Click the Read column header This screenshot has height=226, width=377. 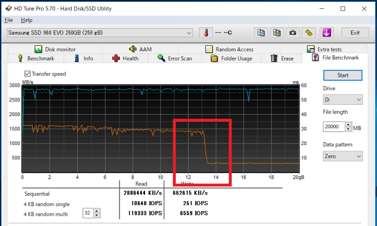[141, 184]
